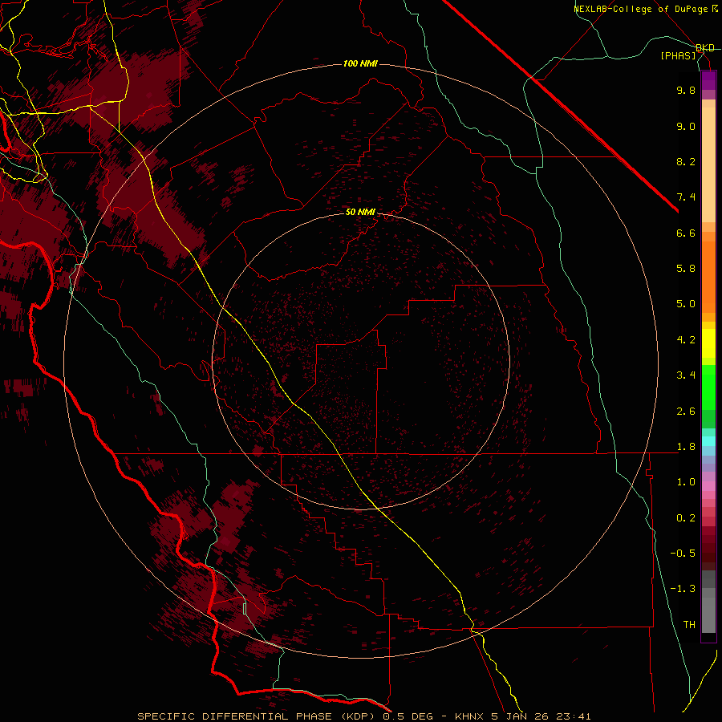Click the 50 NMI range ring label
Image resolution: width=722 pixels, height=722 pixels.
point(360,212)
